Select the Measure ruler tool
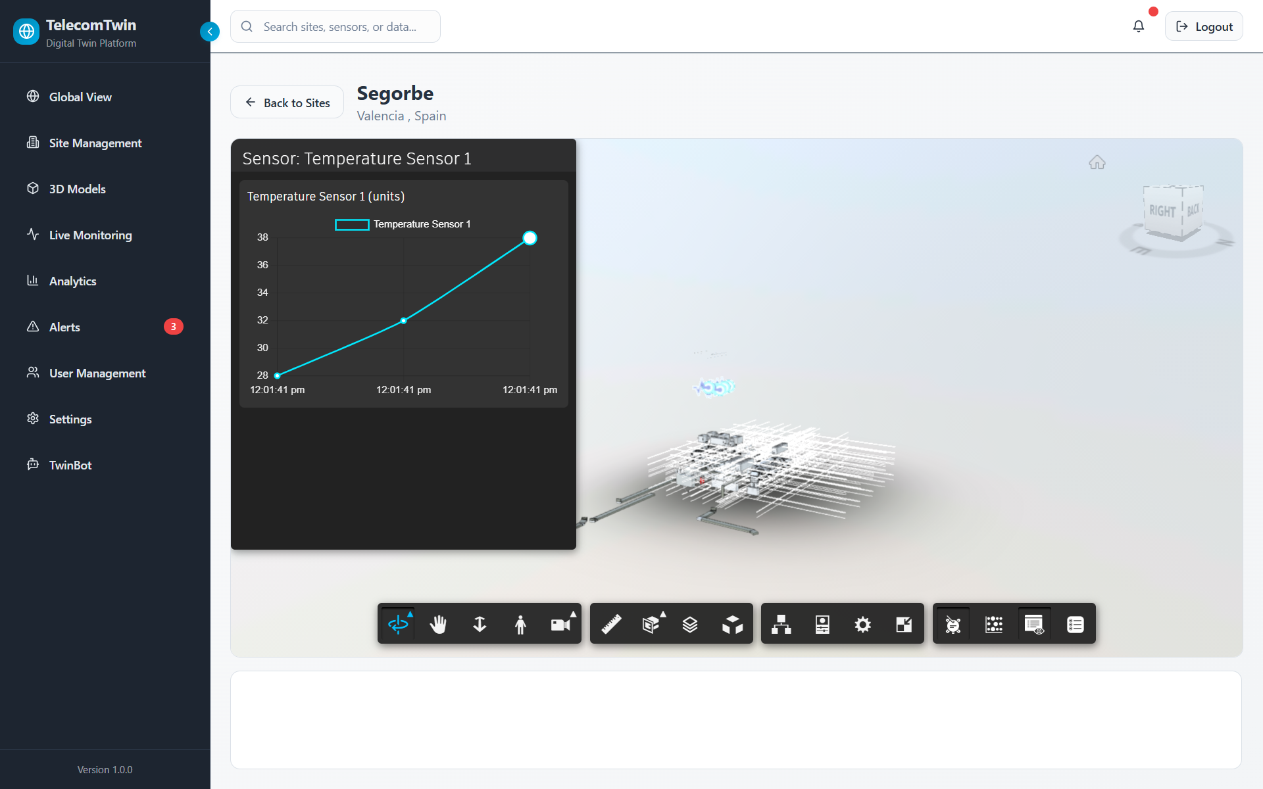The image size is (1263, 789). (x=611, y=624)
